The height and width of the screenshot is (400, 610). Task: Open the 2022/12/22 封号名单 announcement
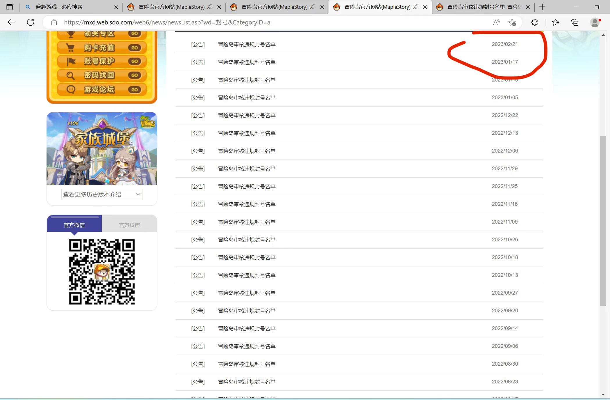click(247, 115)
